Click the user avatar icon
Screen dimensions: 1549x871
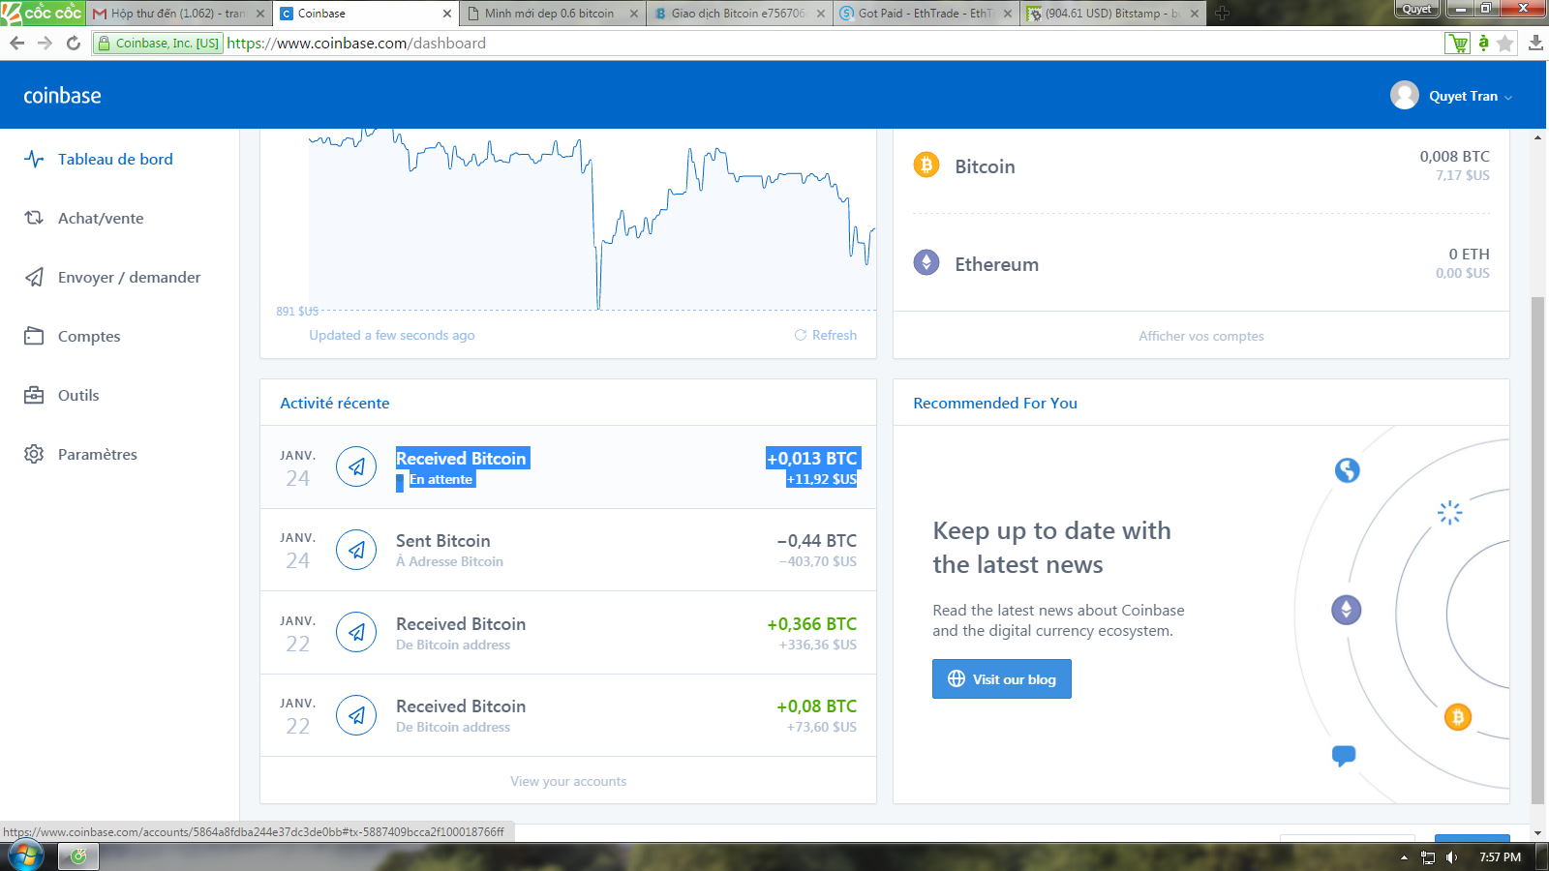point(1405,95)
